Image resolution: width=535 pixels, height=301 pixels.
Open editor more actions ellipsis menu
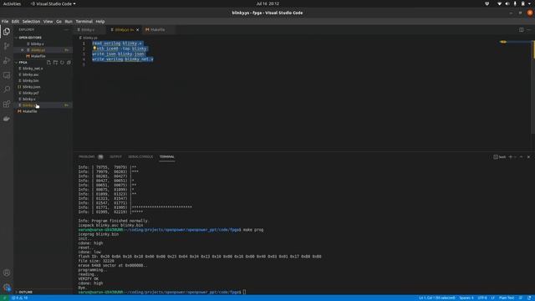click(x=528, y=30)
